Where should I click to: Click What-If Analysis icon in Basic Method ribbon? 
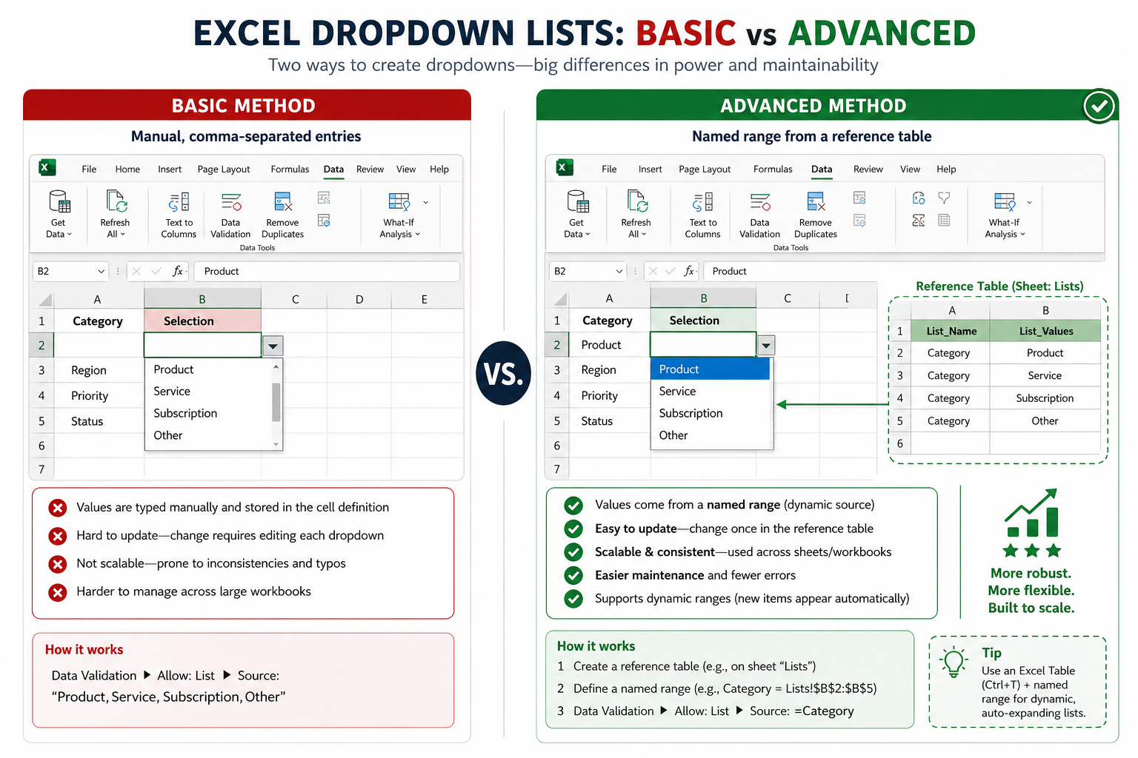399,201
